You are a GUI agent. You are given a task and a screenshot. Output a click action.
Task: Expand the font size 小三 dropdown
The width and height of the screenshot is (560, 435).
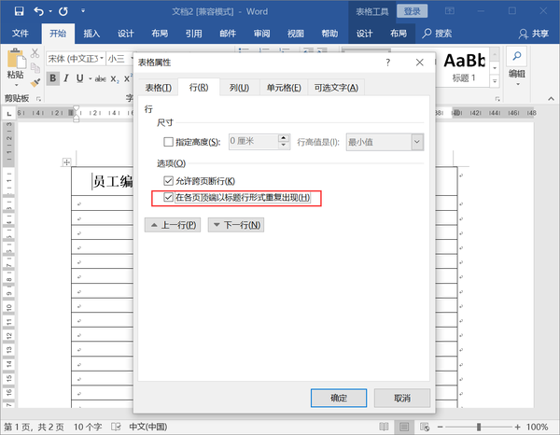(132, 58)
